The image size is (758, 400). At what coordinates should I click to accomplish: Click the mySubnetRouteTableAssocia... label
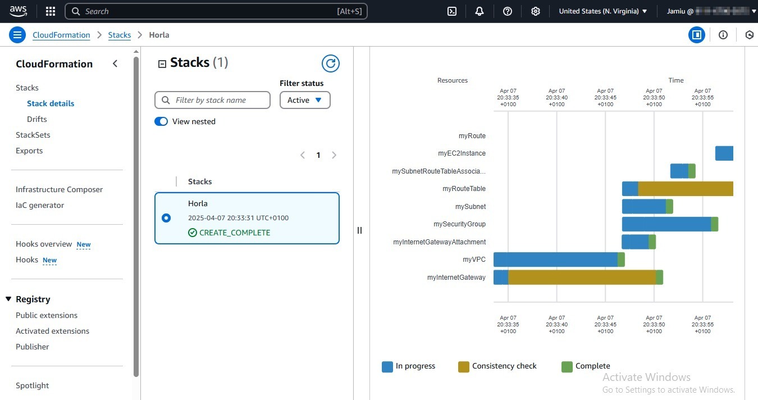point(439,171)
